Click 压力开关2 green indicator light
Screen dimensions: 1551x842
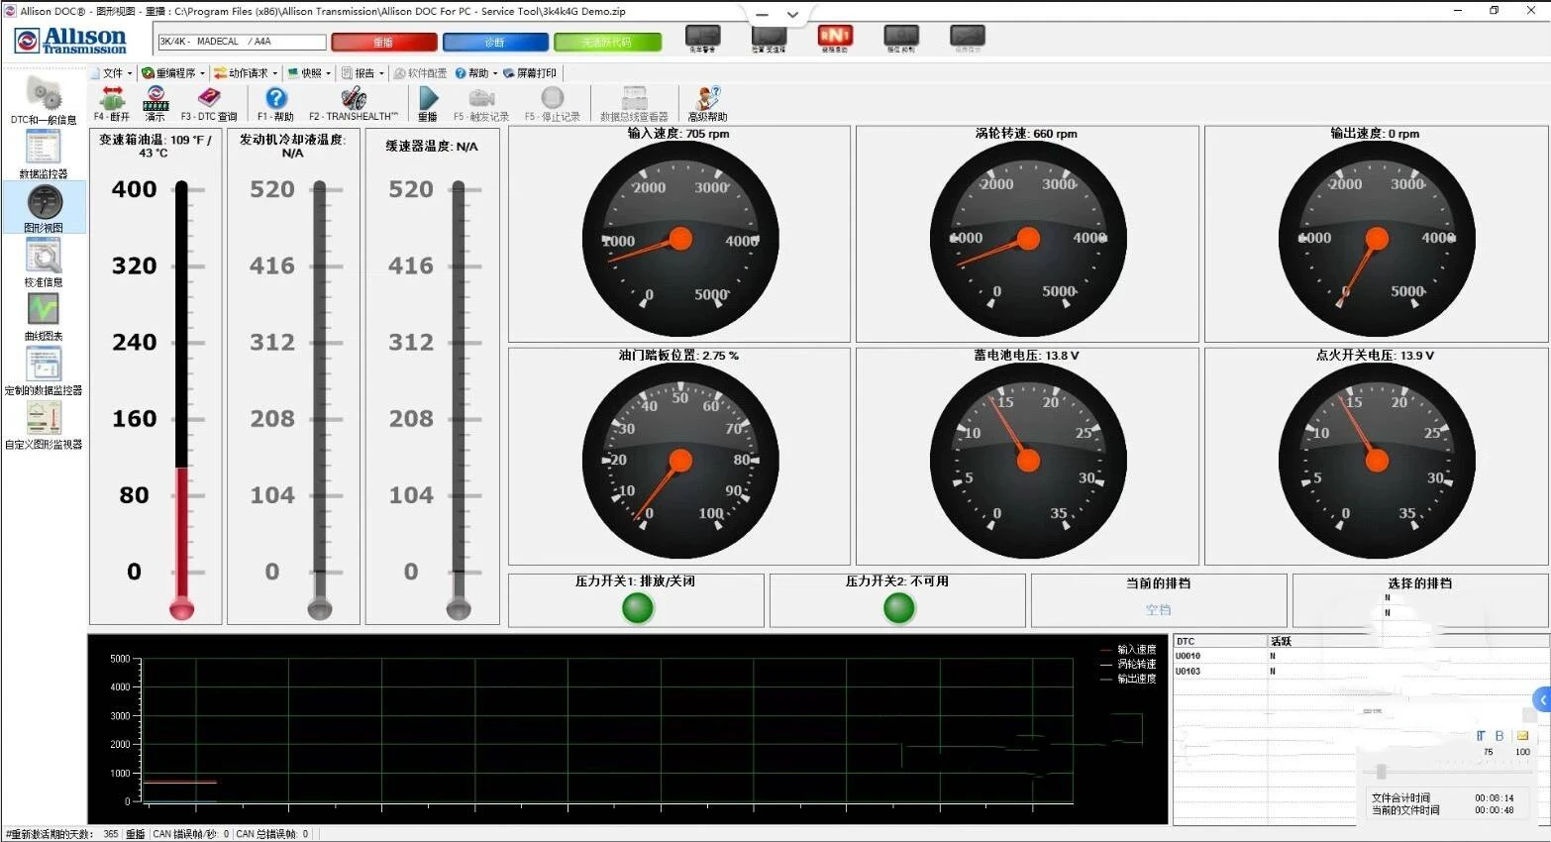pos(899,607)
